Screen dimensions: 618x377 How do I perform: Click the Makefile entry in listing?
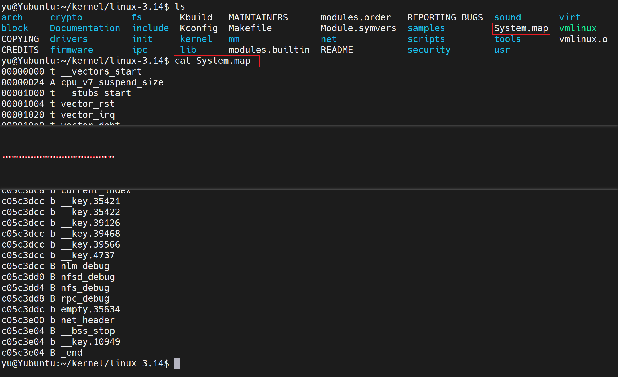(x=250, y=28)
